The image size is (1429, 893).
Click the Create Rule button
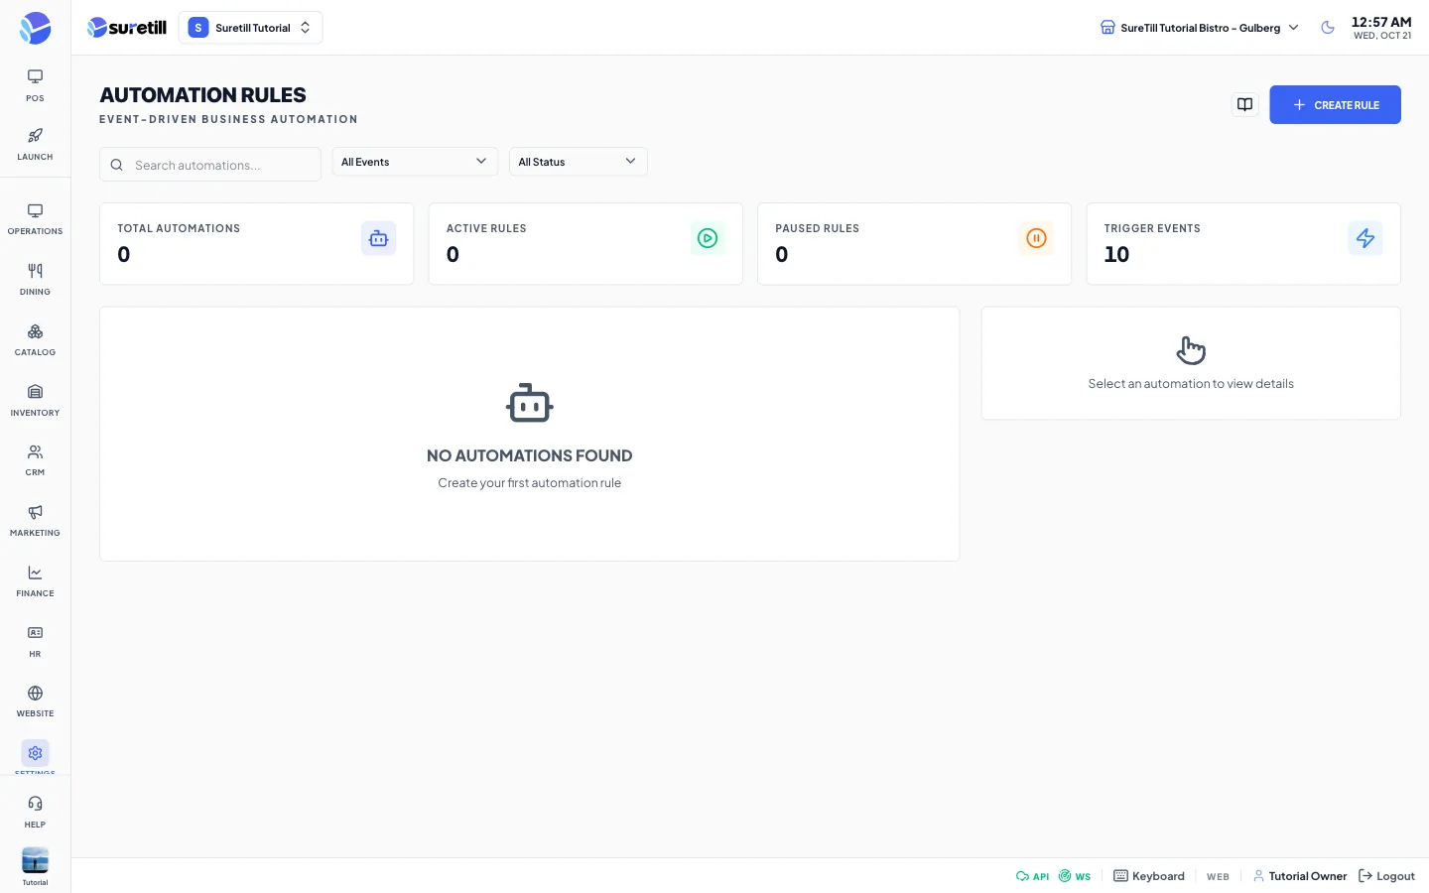point(1335,104)
